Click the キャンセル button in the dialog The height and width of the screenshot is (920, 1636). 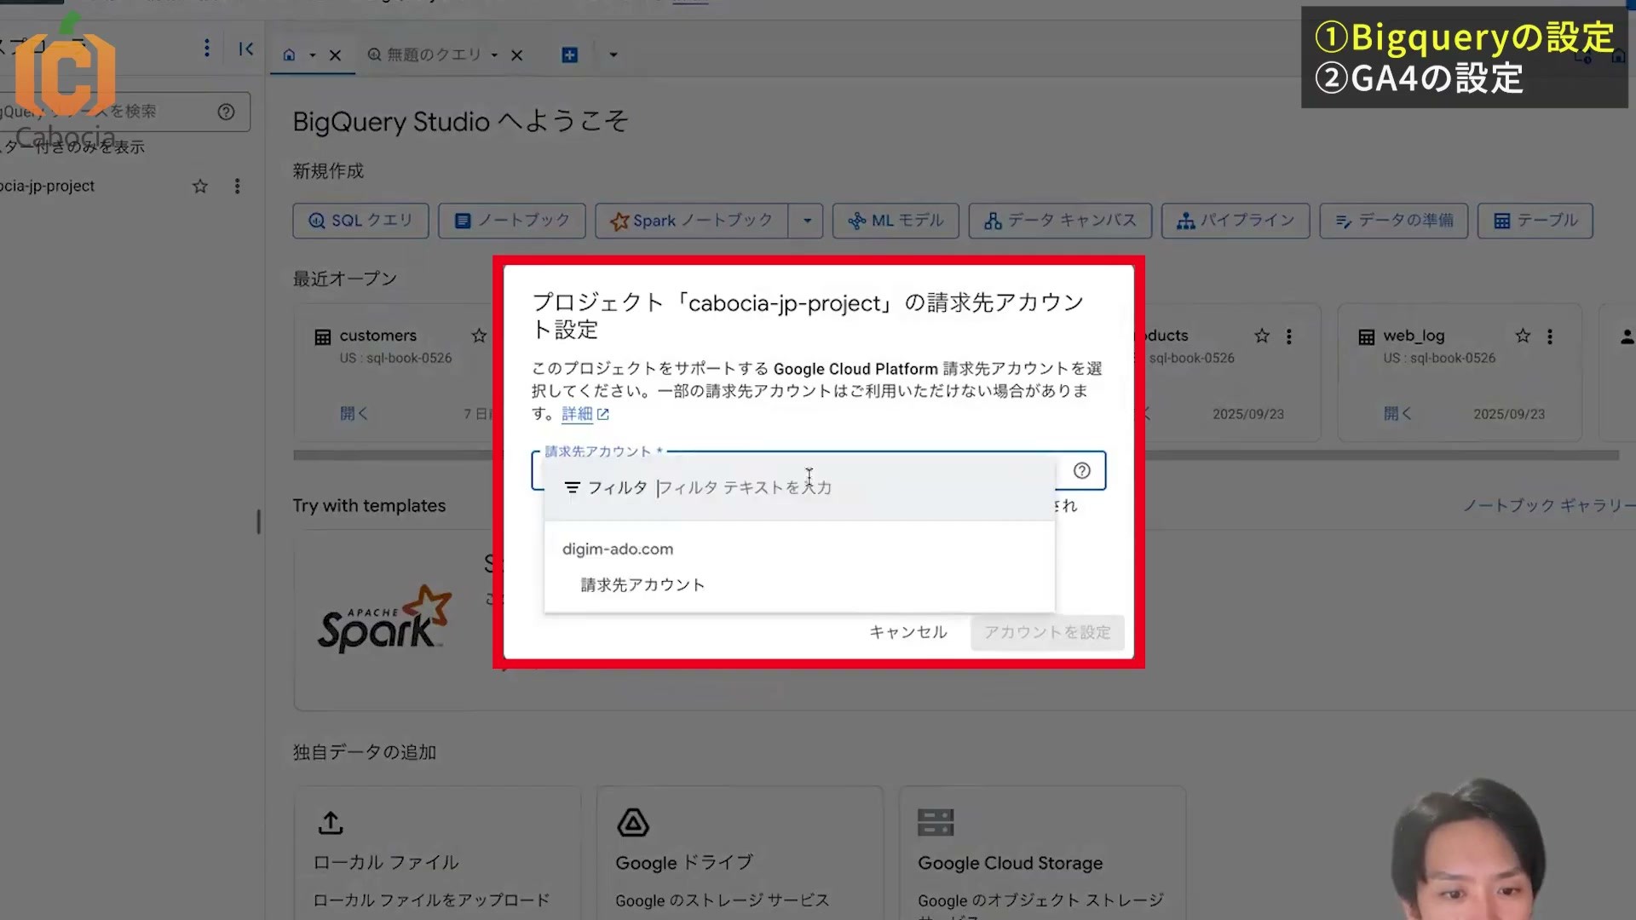[x=908, y=632]
